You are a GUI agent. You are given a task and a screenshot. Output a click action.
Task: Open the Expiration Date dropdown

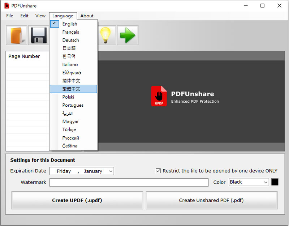(111, 171)
